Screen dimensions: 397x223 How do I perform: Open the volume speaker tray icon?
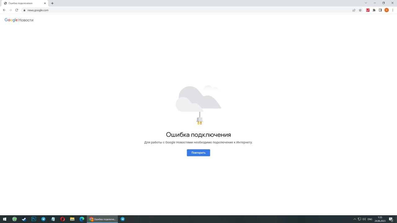pyautogui.click(x=364, y=219)
